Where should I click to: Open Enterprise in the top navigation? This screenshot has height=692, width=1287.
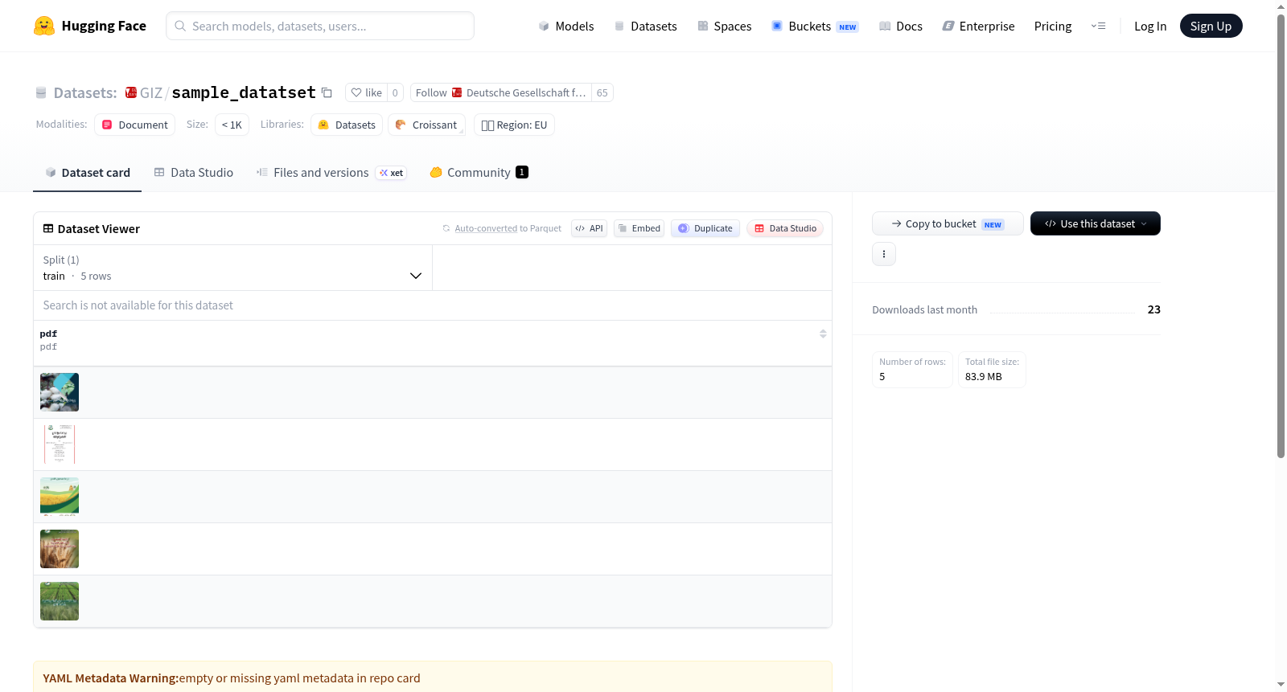click(x=979, y=26)
